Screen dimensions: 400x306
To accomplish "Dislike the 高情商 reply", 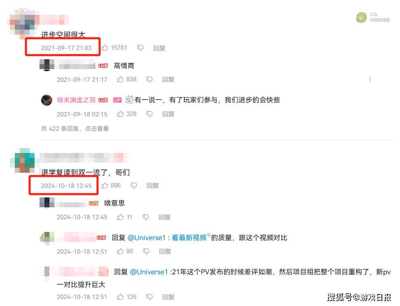I will tap(149, 79).
